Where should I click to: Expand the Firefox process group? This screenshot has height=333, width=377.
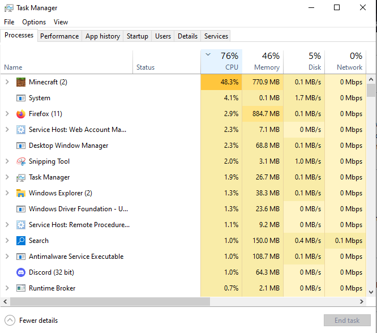click(7, 114)
